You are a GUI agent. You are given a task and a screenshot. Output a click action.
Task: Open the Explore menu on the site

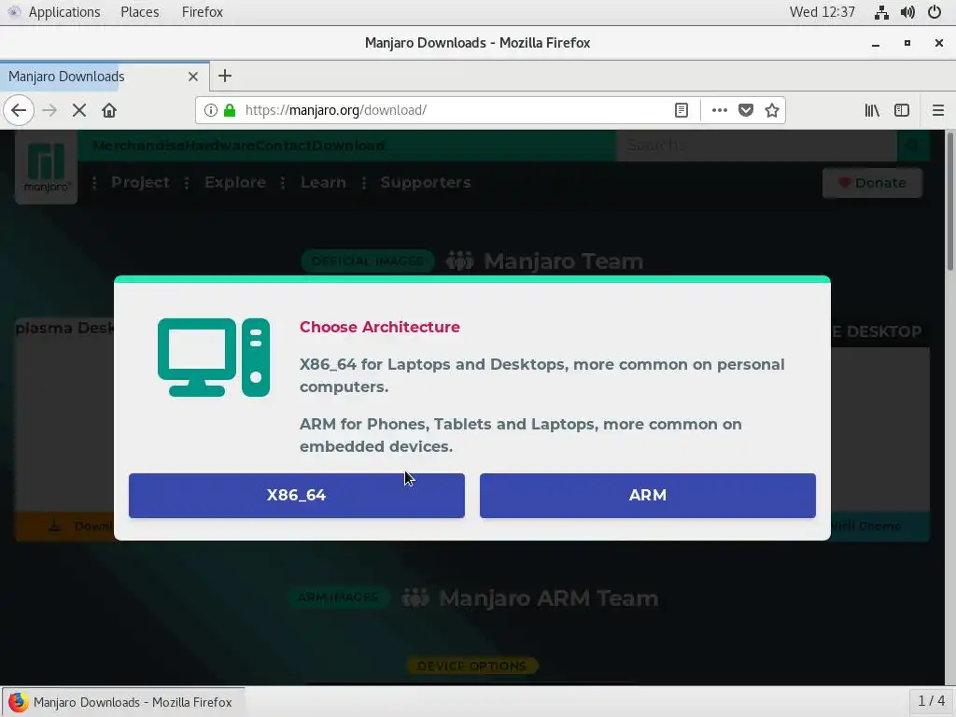pyautogui.click(x=234, y=182)
